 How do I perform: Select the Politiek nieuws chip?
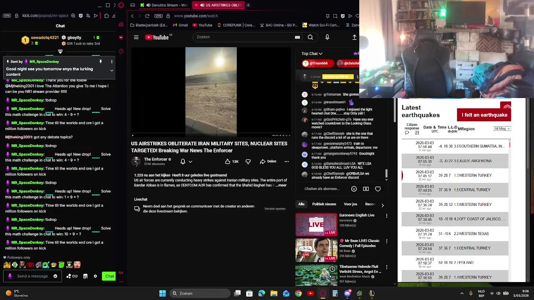324,204
